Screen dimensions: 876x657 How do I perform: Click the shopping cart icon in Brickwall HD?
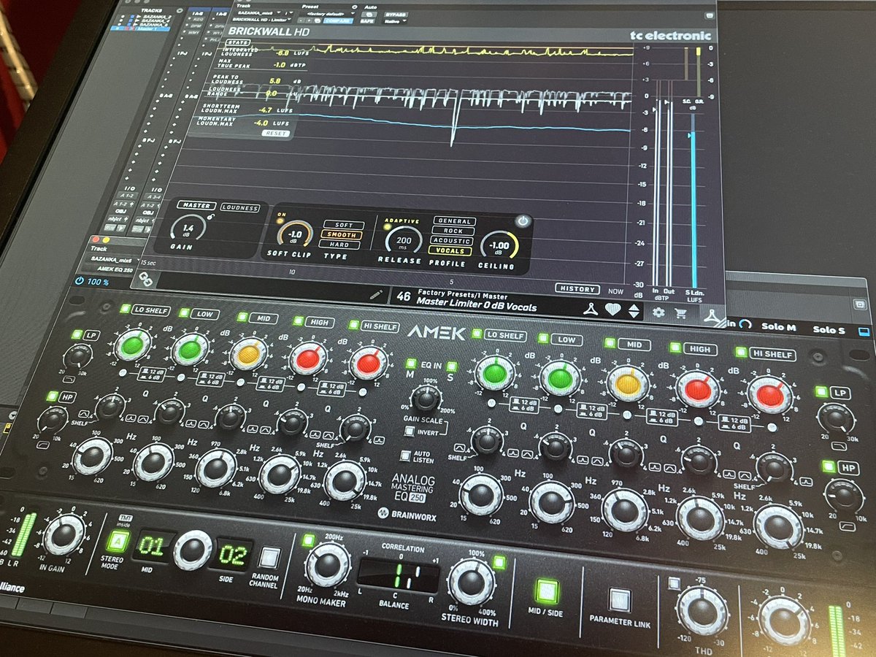[x=681, y=313]
